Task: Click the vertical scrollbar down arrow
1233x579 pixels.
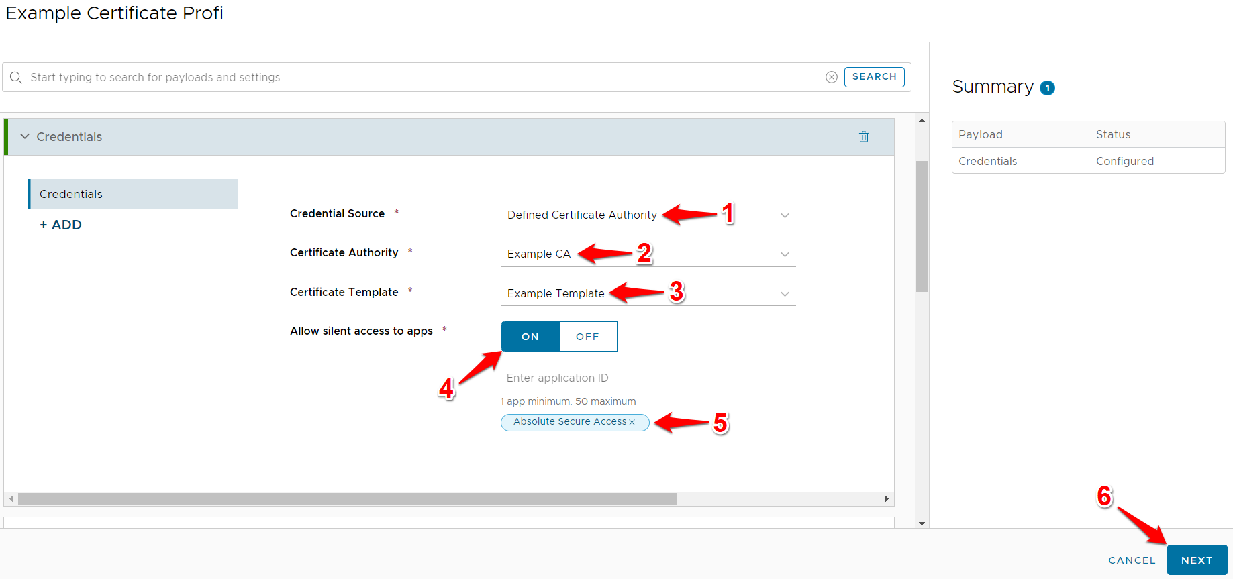Action: [x=922, y=523]
